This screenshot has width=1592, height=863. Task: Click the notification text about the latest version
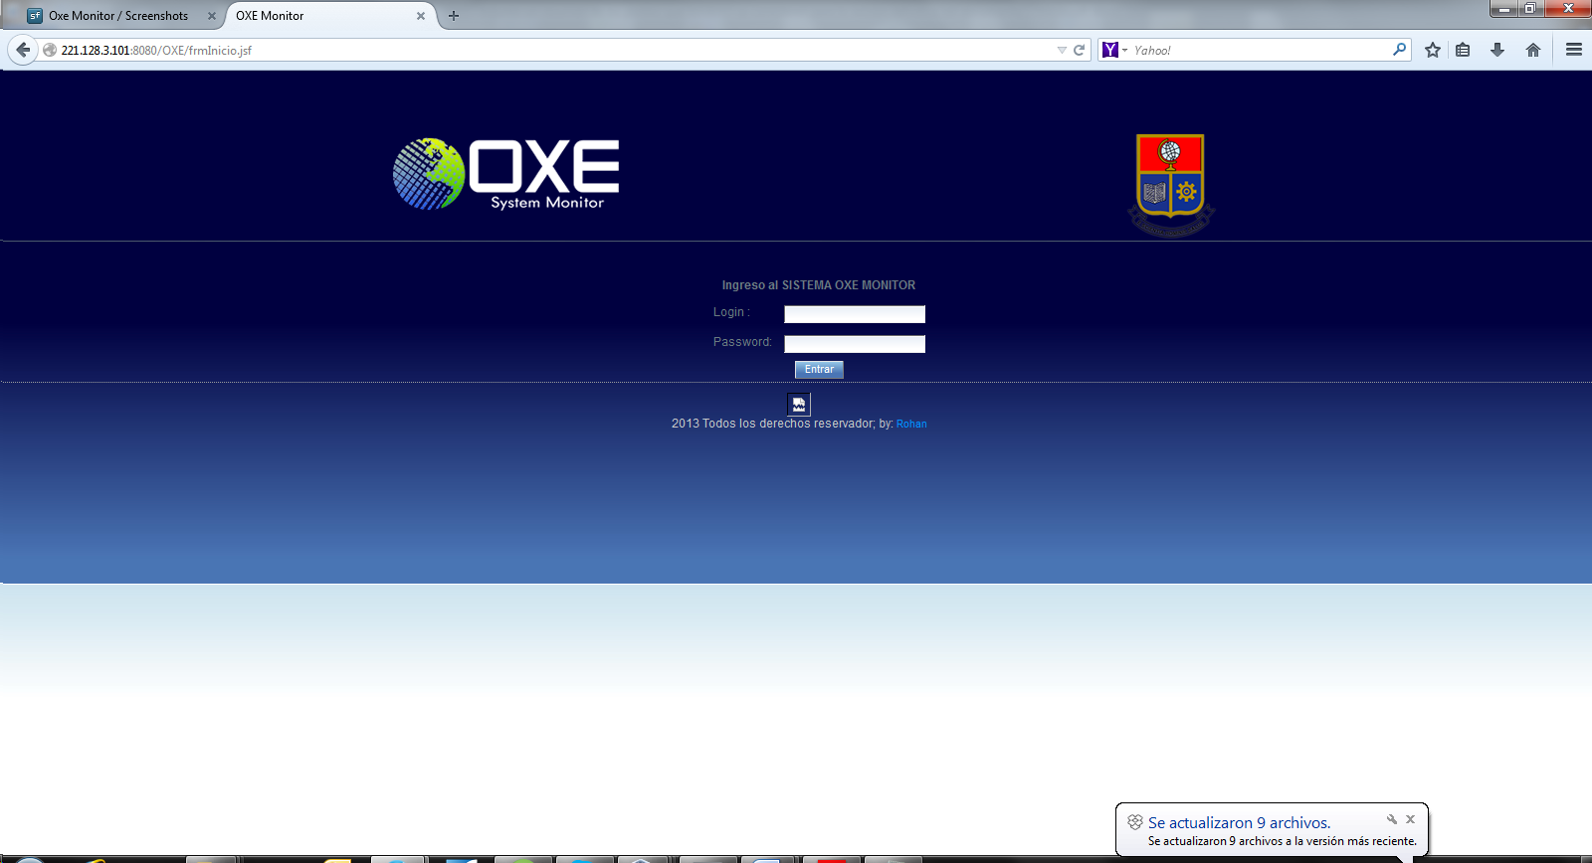[1283, 841]
